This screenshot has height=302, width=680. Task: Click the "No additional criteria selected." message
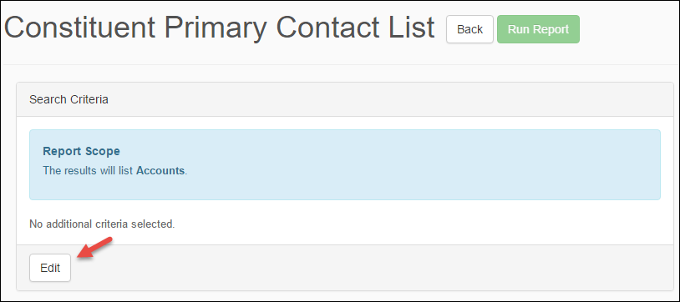pos(102,224)
